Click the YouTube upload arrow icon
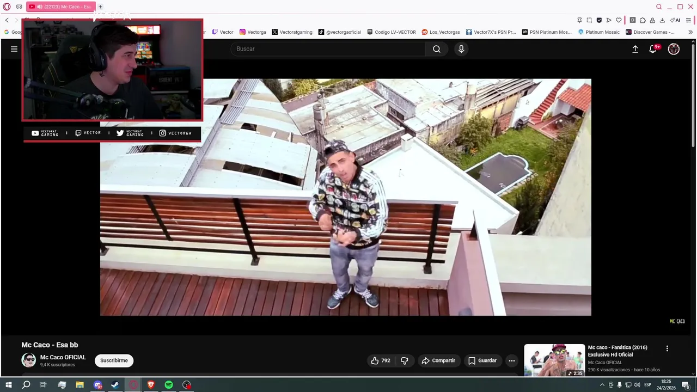This screenshot has width=697, height=392. coord(635,49)
